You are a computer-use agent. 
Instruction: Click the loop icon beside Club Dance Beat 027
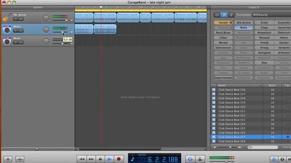(214, 137)
